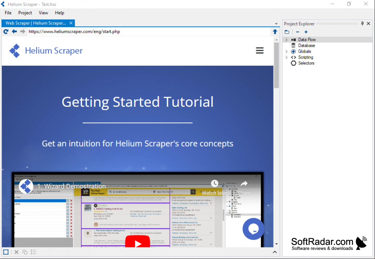Select Selectors in Project Explorer
Image resolution: width=375 pixels, height=259 pixels.
pyautogui.click(x=306, y=63)
